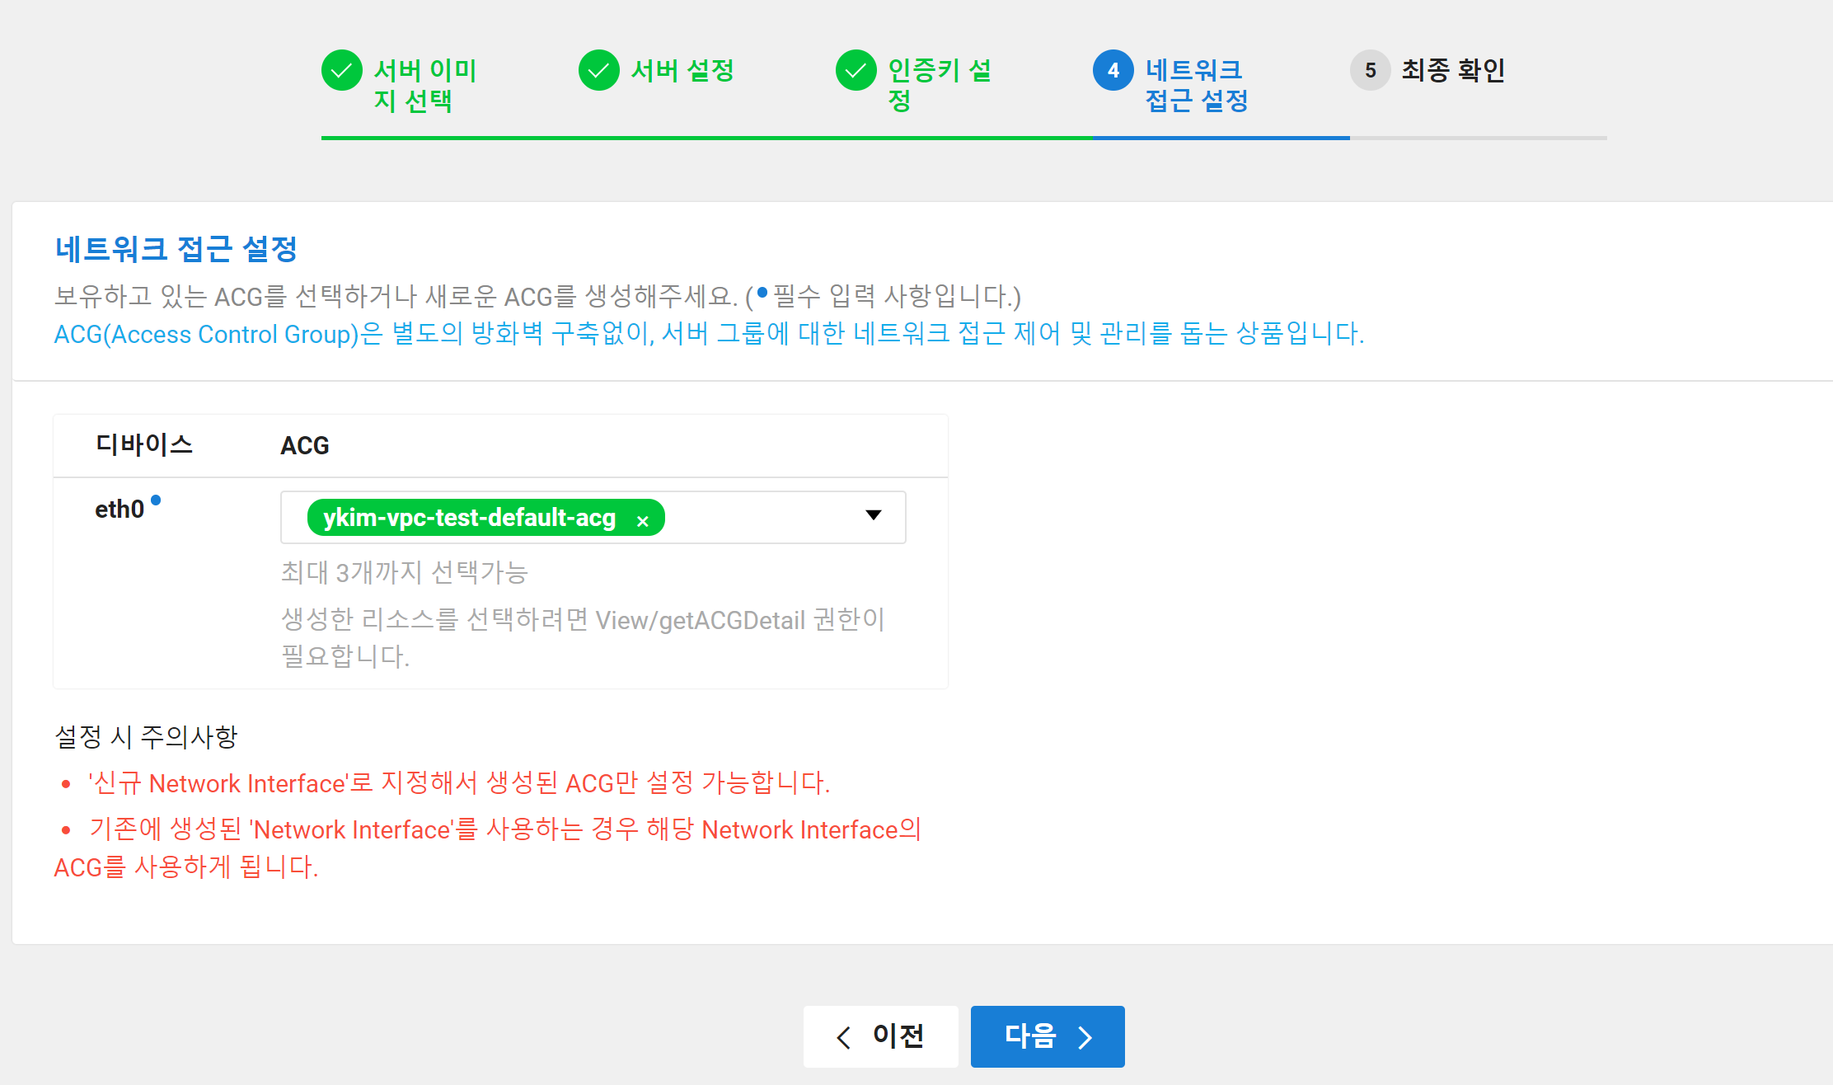This screenshot has width=1833, height=1085.
Task: Select the 서버 이미지 선택 step label
Action: (425, 86)
